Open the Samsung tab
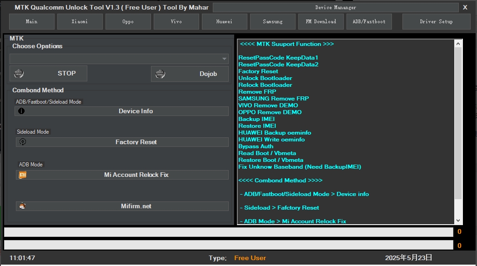Viewport: 477px width, 266px height. pyautogui.click(x=272, y=22)
